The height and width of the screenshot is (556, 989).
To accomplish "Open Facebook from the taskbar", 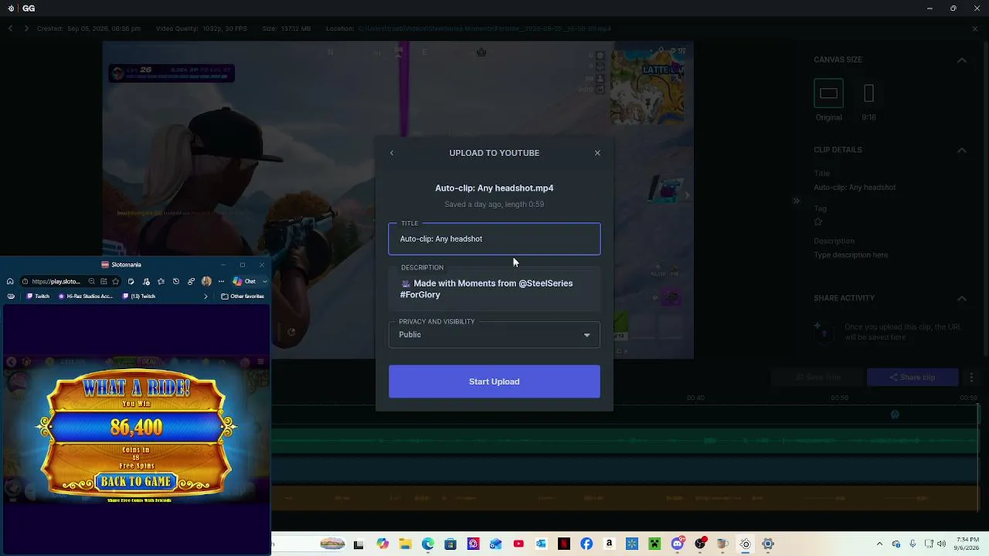I will [586, 544].
